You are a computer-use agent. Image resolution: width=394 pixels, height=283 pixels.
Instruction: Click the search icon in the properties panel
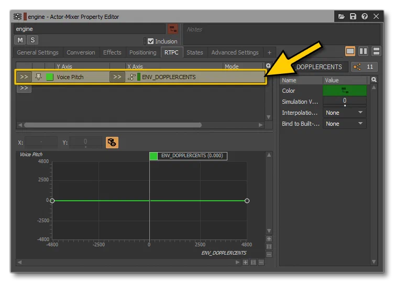pyautogui.click(x=374, y=80)
